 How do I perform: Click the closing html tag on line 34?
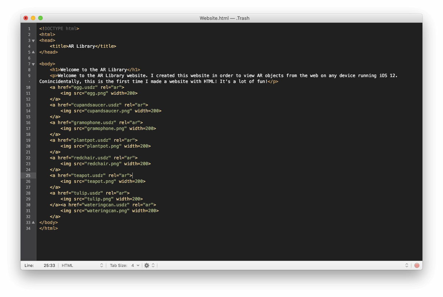pyautogui.click(x=49, y=228)
